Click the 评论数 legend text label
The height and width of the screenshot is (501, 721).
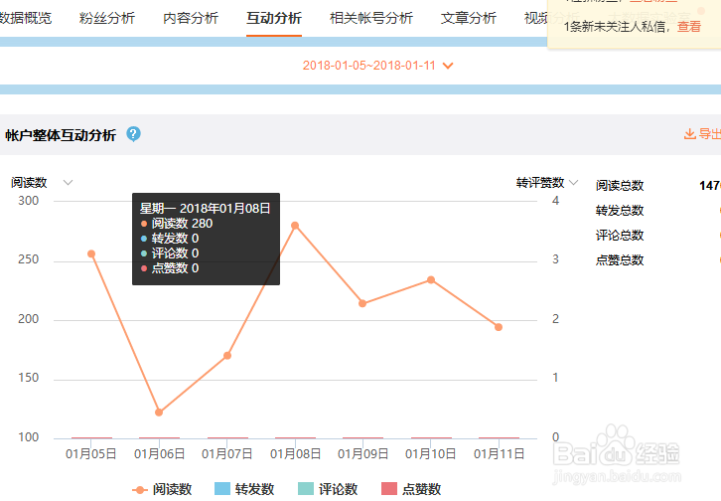pyautogui.click(x=339, y=489)
